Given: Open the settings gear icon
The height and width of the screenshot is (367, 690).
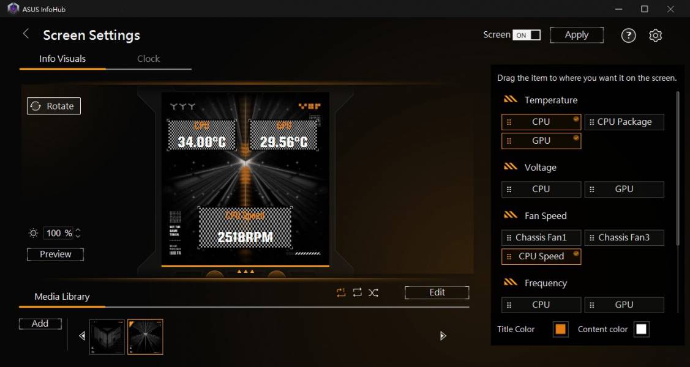Looking at the screenshot, I should (655, 35).
